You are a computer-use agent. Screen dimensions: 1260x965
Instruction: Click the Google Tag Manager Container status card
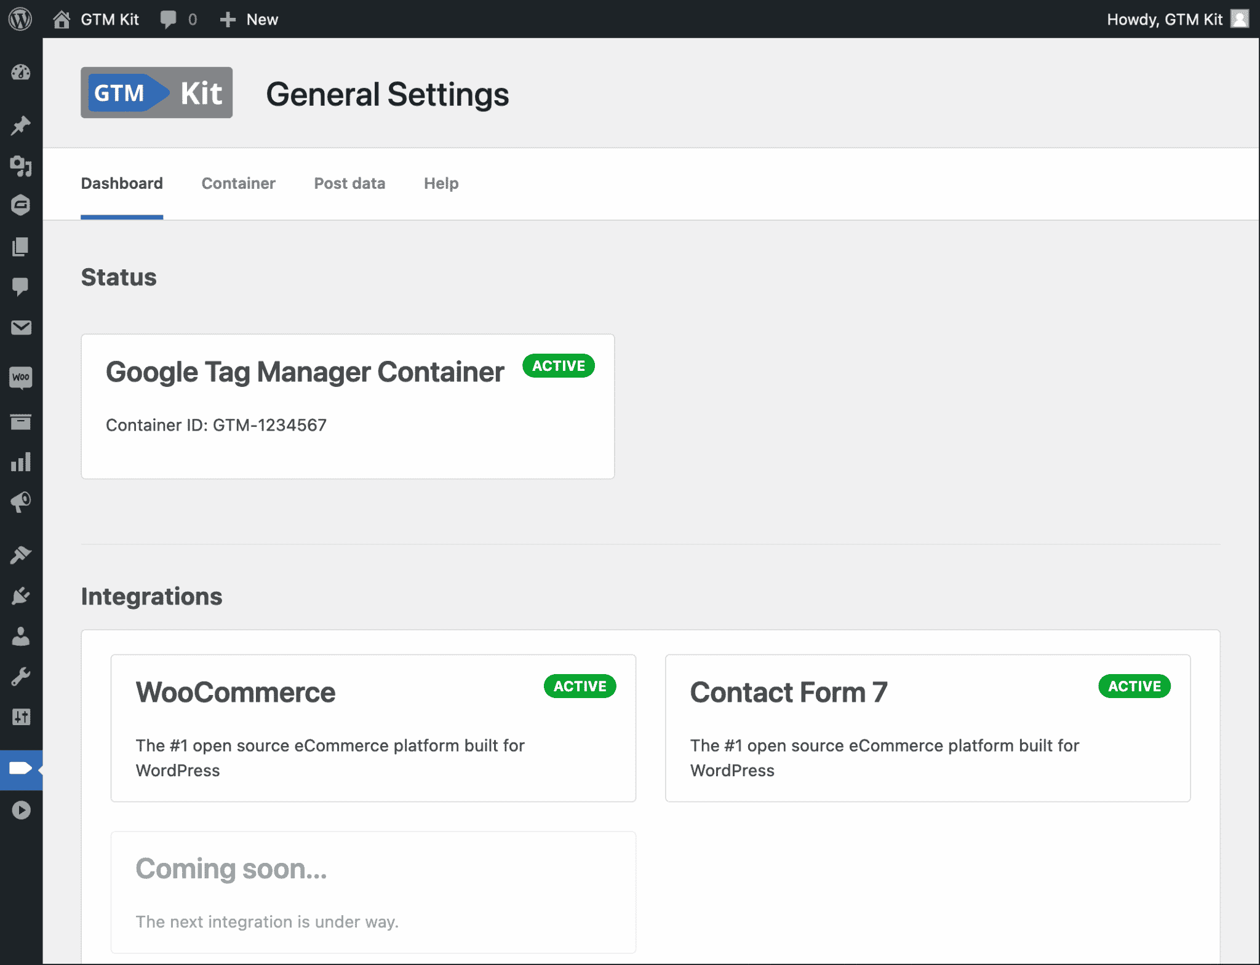point(348,406)
